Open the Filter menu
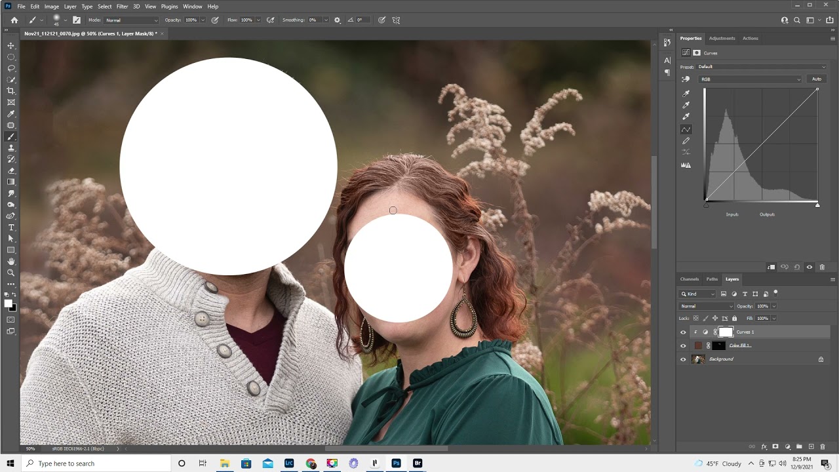Viewport: 839px width, 472px height. (x=122, y=7)
